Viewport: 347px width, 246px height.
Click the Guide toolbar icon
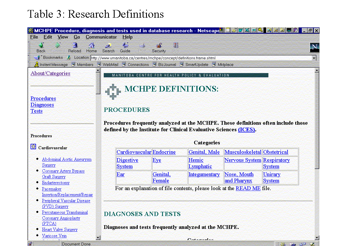tap(125, 46)
